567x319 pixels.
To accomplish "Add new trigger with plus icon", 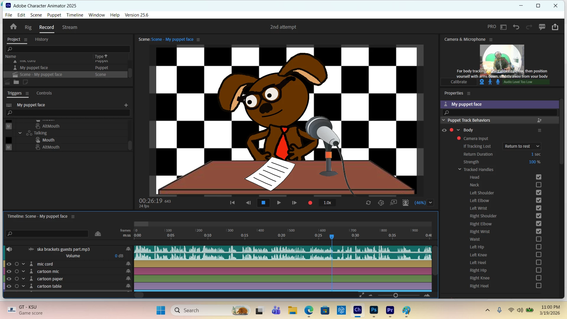I will tap(126, 105).
